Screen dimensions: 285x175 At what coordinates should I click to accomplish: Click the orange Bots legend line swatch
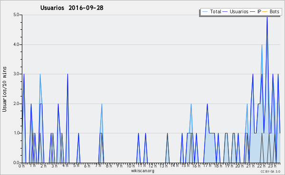[x=265, y=12]
